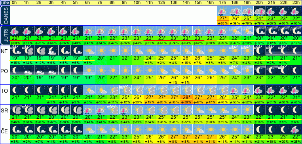Click the DANES 20h night storm icon
302x144 pixels.
pyautogui.click(x=259, y=11)
